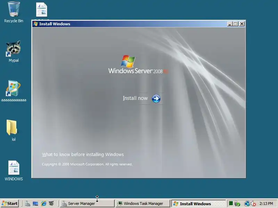Image resolution: width=278 pixels, height=208 pixels.
Task: Click the muted volume tray icon
Action: [x=253, y=204]
